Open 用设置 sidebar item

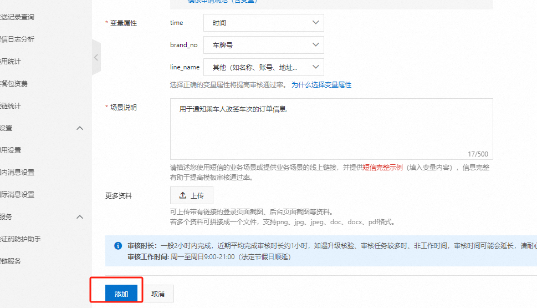[11, 150]
